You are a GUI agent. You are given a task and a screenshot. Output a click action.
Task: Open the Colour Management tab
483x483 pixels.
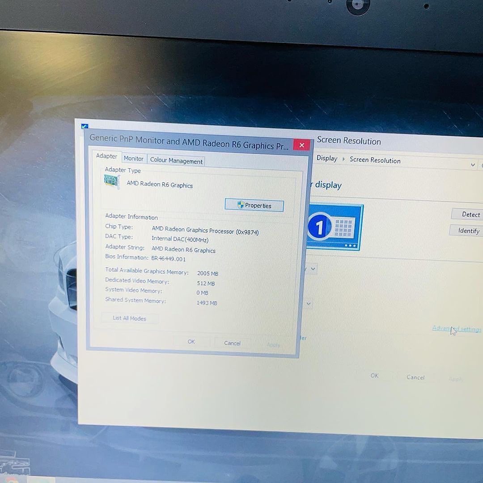click(176, 161)
